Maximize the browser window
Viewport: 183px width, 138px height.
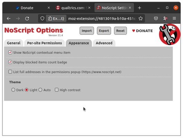click(167, 8)
